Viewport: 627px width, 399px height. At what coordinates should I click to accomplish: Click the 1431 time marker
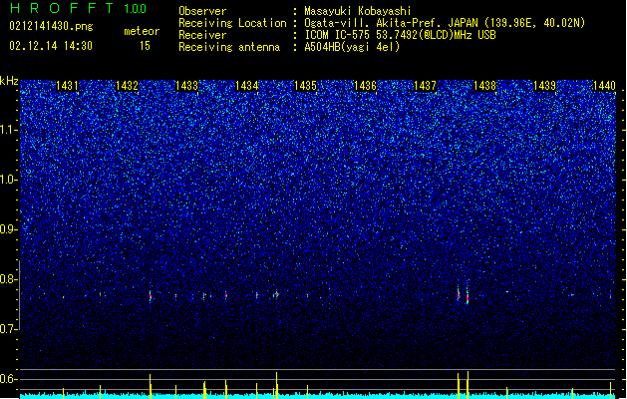pos(67,86)
